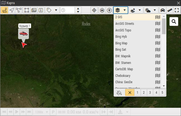This screenshot has width=181, height=116.
Task: Select the Bing Map layer
Action: tap(137, 43)
